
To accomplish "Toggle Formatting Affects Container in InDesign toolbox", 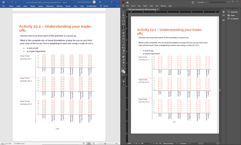I will coord(123,75).
